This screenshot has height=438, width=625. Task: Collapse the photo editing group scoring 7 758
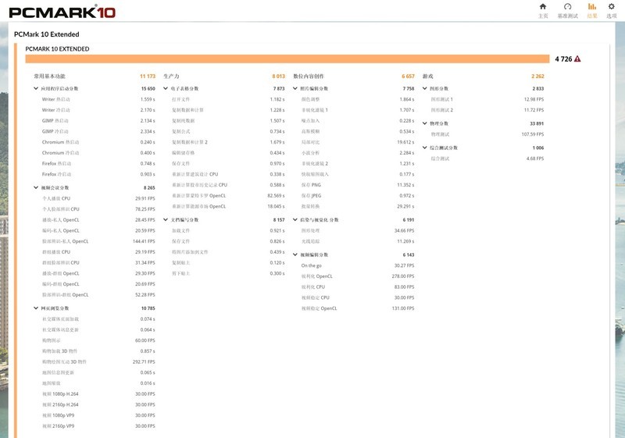click(295, 88)
